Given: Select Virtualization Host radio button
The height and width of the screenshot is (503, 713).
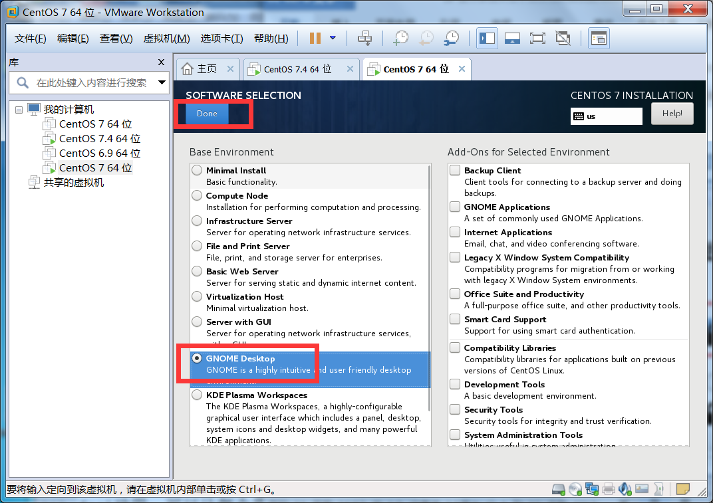Looking at the screenshot, I should tap(197, 296).
